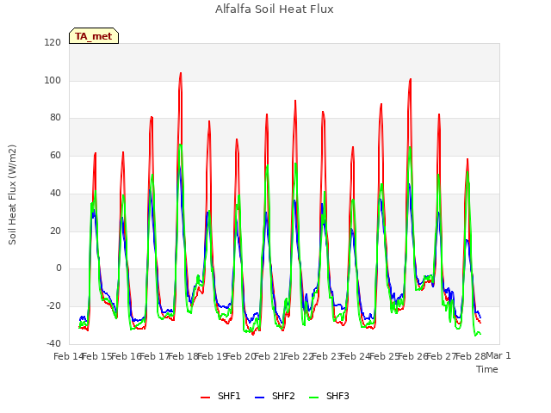Click the 100 y-axis tick label
The image size is (551, 413).
[53, 80]
